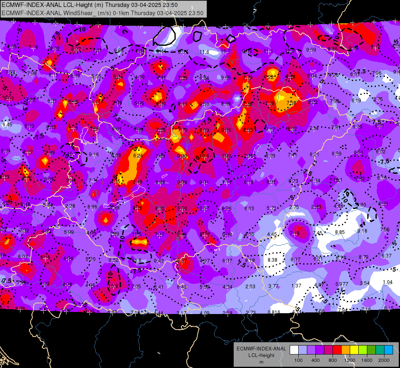
Task: Click the 0.816 wind shear value
Action: coord(274,312)
